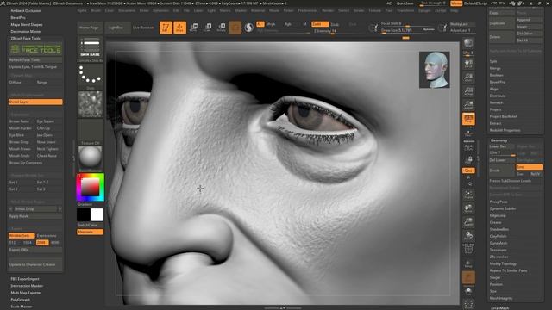Click Update to Character Creator button

[x=35, y=264]
